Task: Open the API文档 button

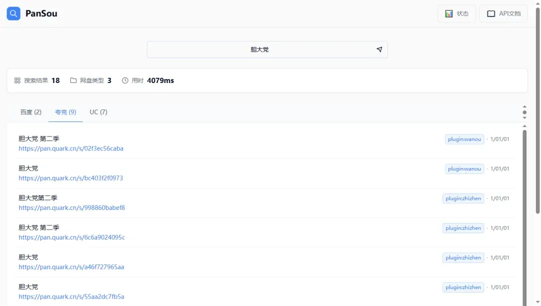Action: pyautogui.click(x=503, y=13)
